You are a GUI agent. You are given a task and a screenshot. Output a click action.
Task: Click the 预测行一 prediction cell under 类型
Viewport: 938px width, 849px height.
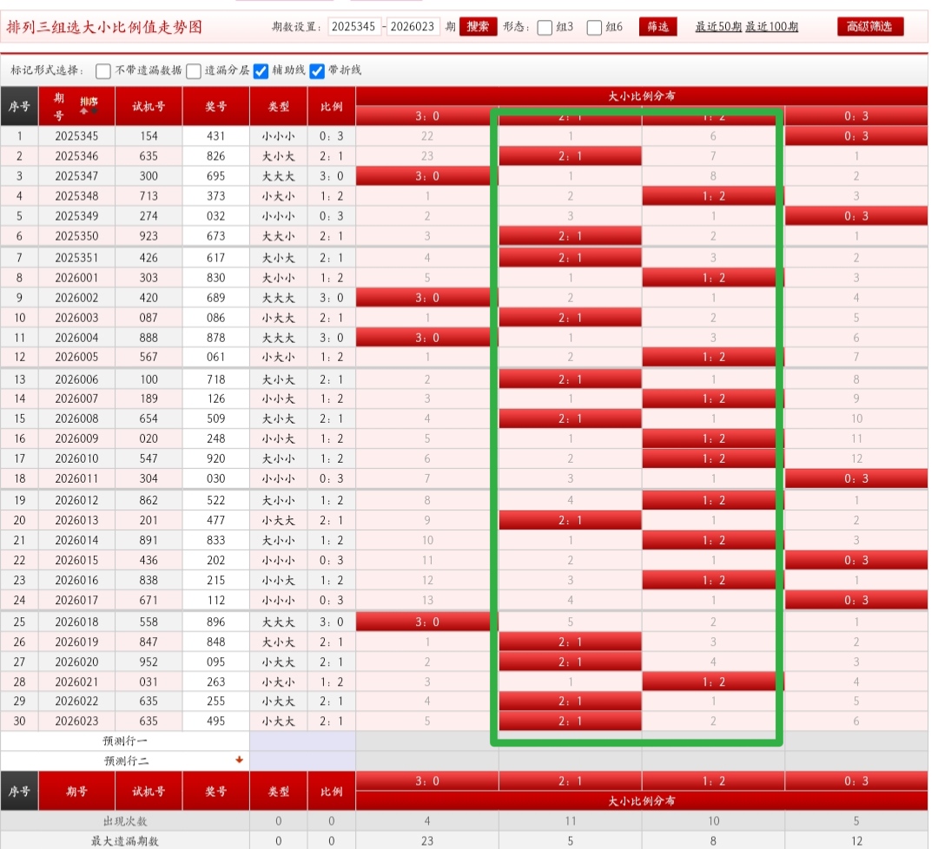pyautogui.click(x=278, y=741)
